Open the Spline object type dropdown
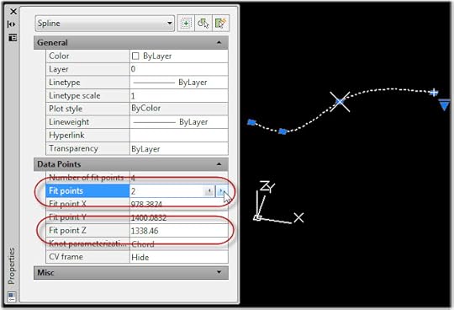Viewport: 454px width, 310px height. 104,24
